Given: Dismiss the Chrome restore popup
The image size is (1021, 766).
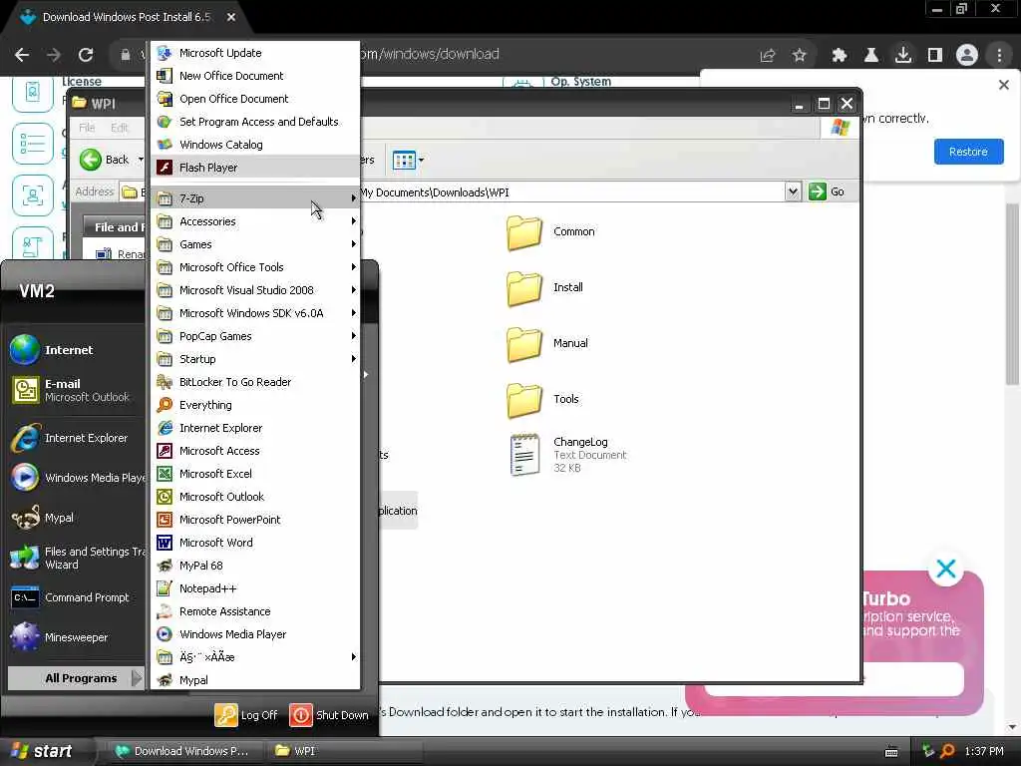Looking at the screenshot, I should [x=1003, y=85].
